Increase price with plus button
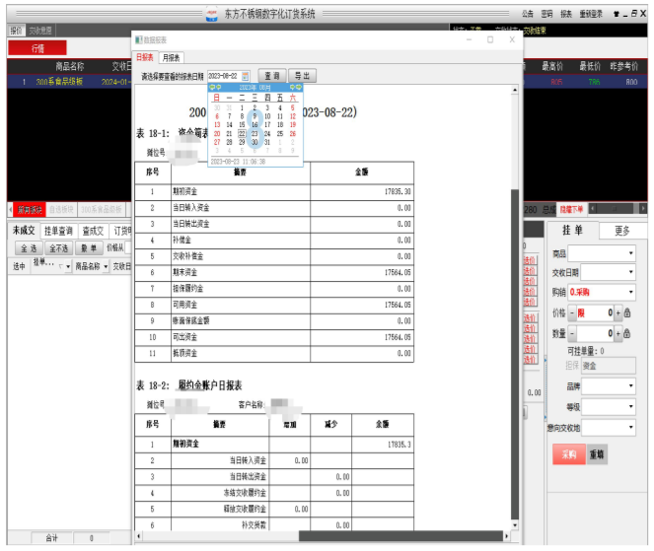This screenshot has height=551, width=654. click(618, 313)
